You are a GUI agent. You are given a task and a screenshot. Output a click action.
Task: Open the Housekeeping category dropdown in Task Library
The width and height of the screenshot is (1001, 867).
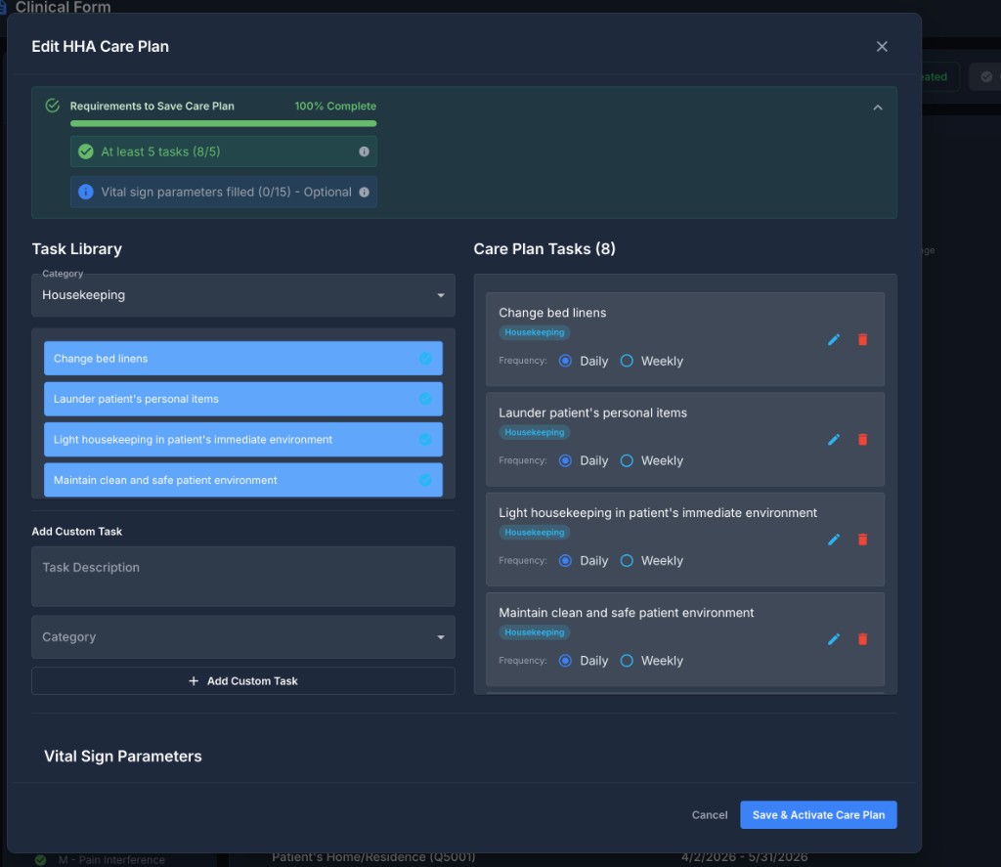tap(243, 295)
